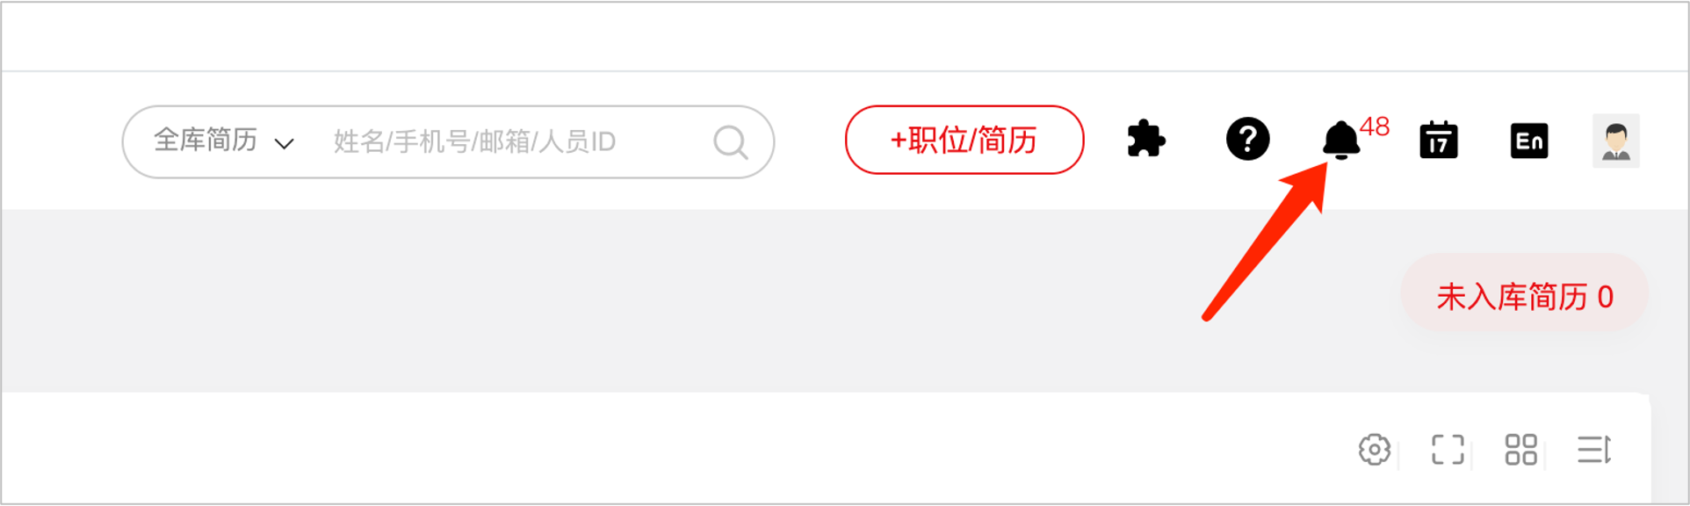
Task: Click the +职位/简历 button
Action: pos(964,140)
